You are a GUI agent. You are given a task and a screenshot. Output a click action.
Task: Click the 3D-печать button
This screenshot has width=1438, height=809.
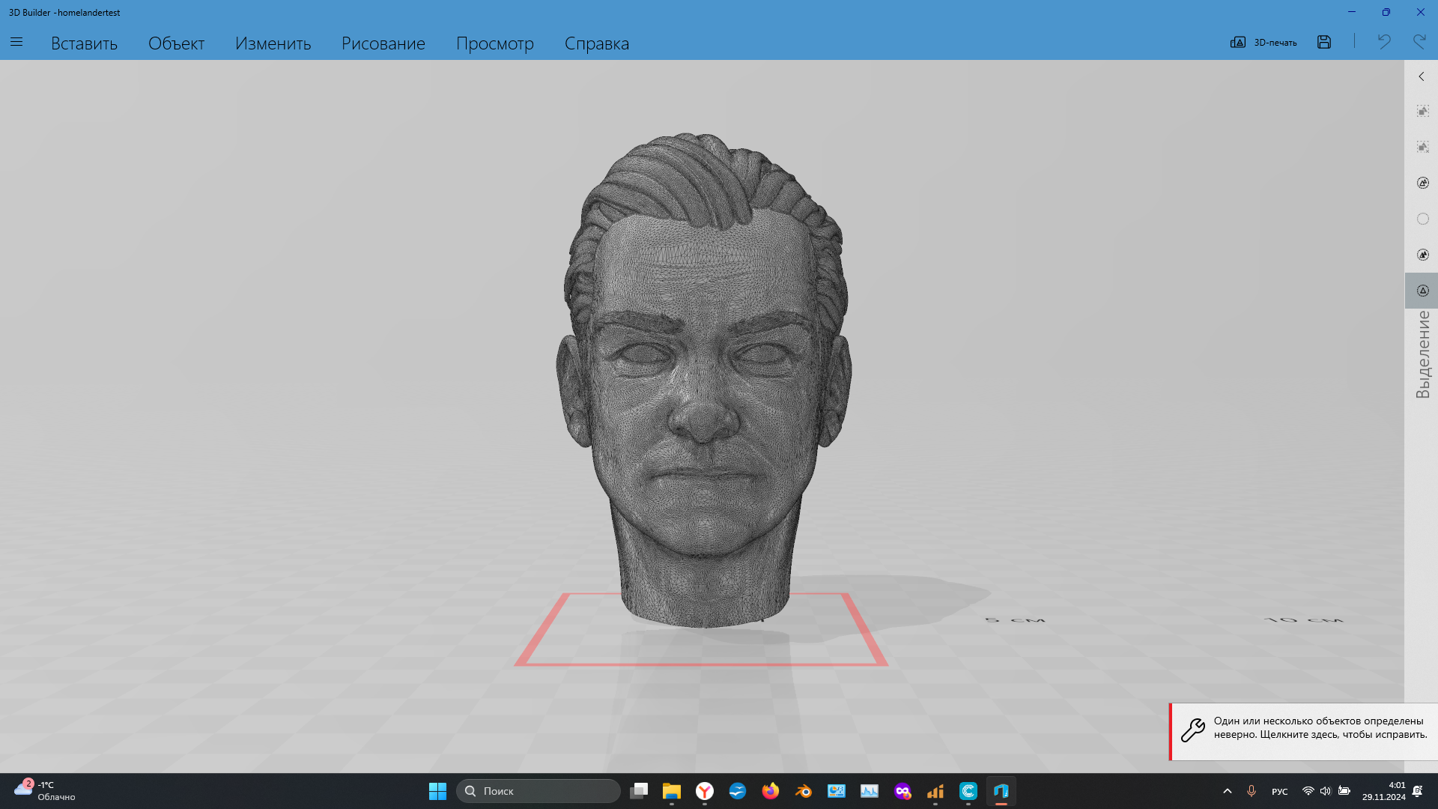click(x=1263, y=43)
